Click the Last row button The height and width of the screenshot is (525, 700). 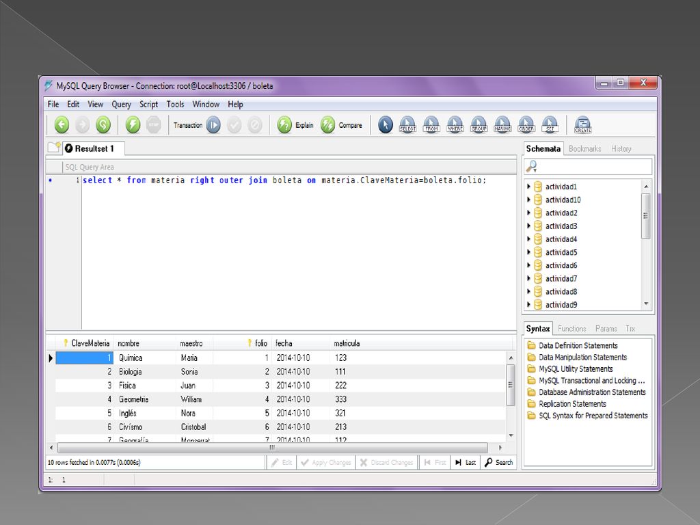click(465, 463)
